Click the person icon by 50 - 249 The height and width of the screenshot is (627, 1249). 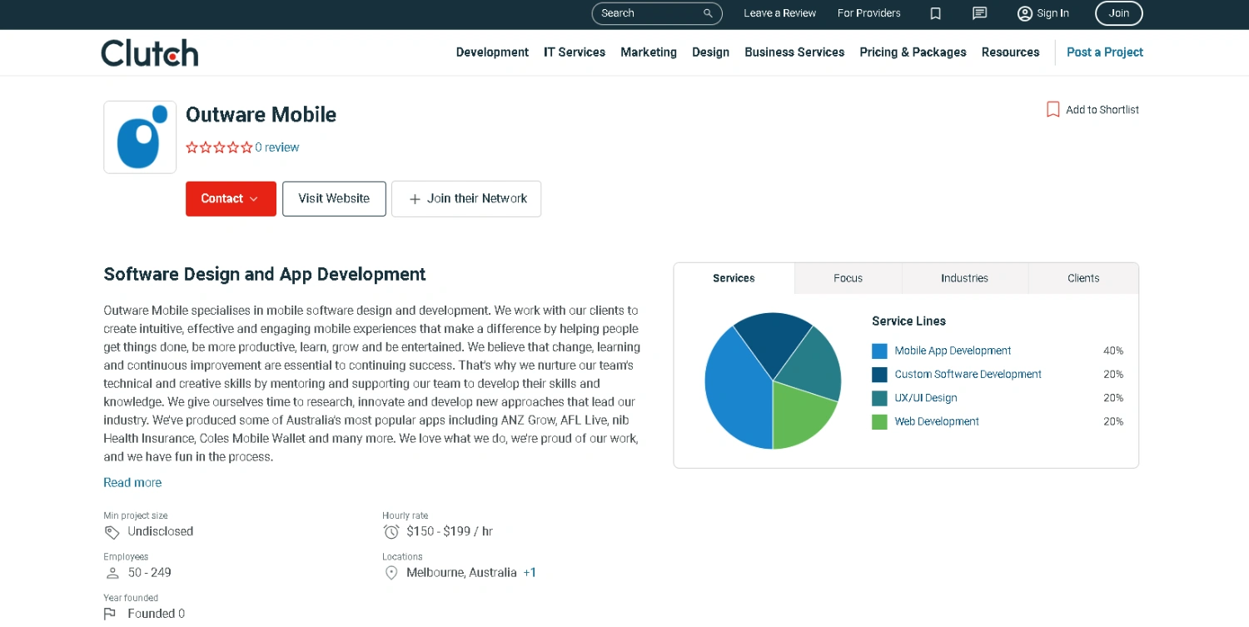pyautogui.click(x=112, y=573)
